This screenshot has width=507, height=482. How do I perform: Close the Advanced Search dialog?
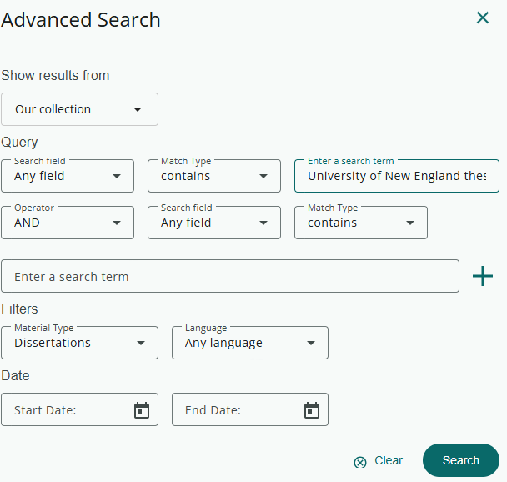click(483, 18)
